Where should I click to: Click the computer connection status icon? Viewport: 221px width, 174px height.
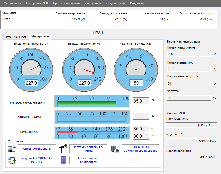(12, 148)
